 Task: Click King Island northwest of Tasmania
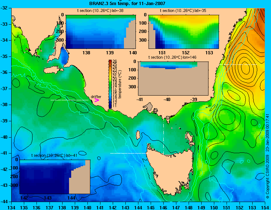tap(138, 135)
